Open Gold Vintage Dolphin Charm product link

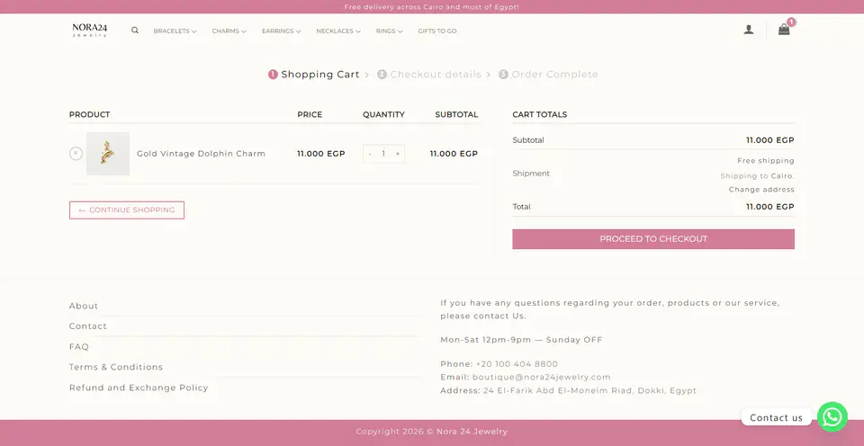(201, 154)
